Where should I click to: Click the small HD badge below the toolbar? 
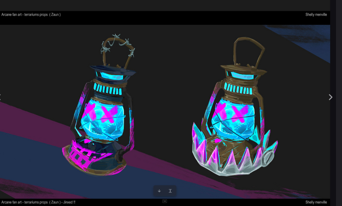coord(165,201)
